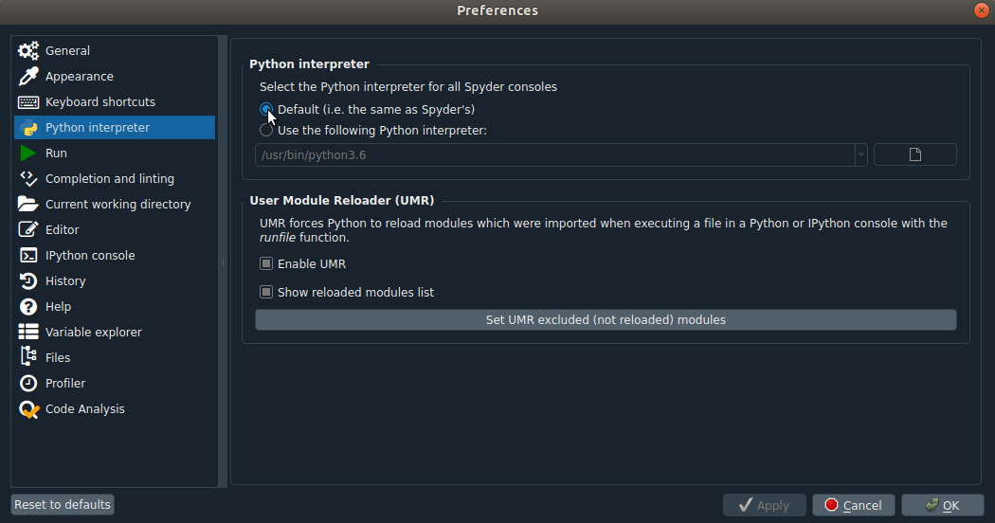Click the green Run play icon

(27, 153)
